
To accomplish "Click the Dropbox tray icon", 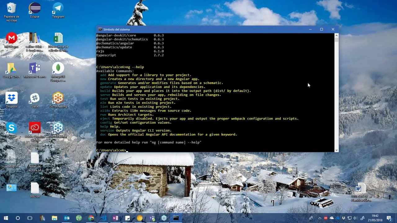I will [343, 218].
